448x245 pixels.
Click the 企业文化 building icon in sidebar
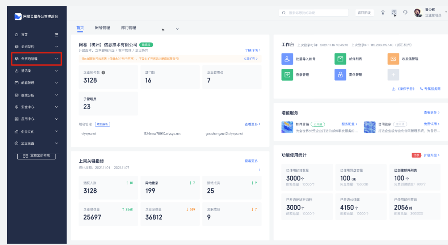[17, 132]
